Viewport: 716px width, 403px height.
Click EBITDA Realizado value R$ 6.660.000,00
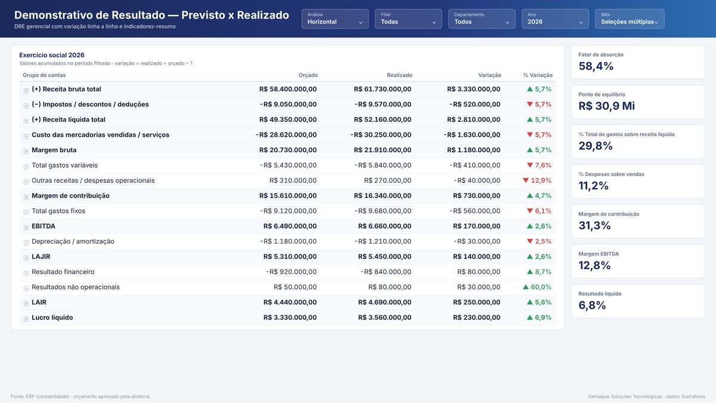(385, 226)
